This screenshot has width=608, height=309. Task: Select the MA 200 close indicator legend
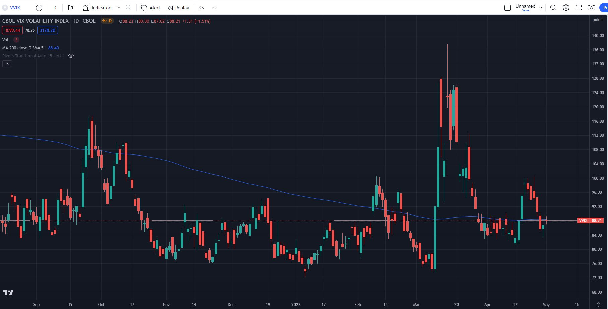point(23,48)
